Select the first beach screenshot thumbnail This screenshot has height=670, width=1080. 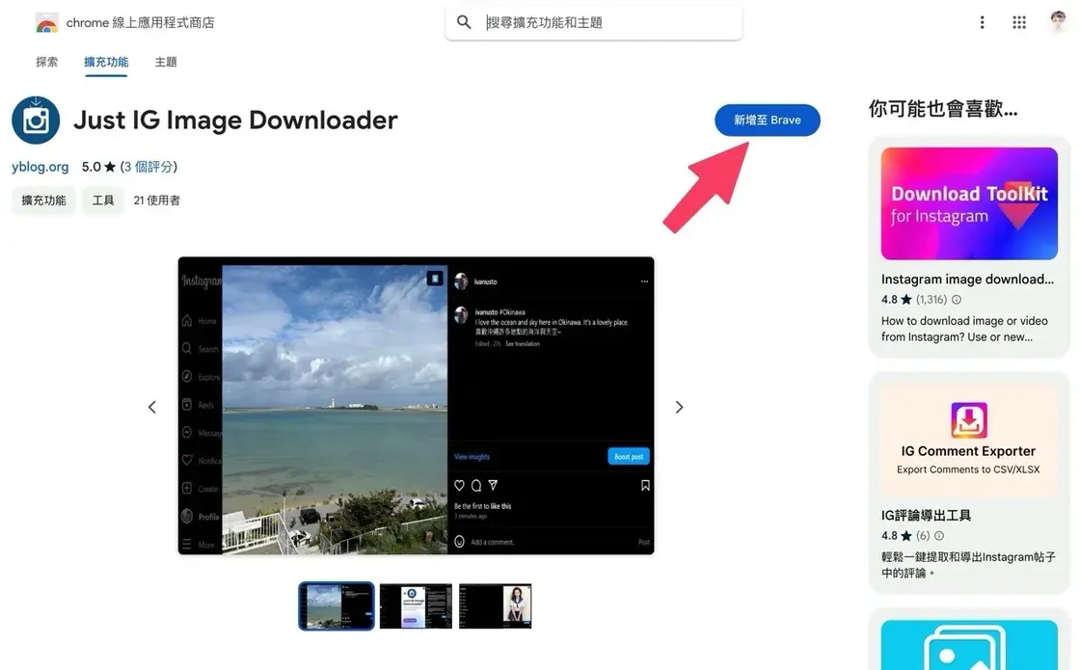click(x=337, y=606)
